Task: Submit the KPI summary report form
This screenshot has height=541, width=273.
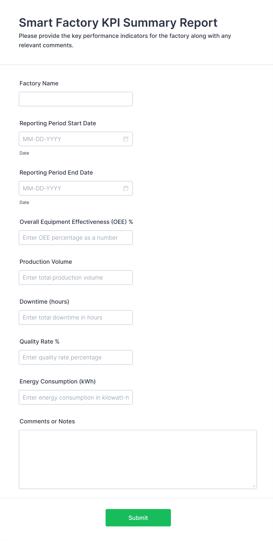Action: coord(138,518)
